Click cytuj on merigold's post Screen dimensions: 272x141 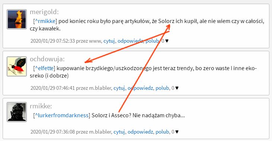pos(109,41)
